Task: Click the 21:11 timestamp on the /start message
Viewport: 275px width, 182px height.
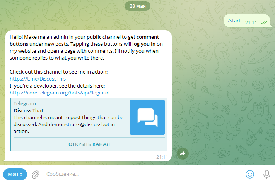Action: tap(251, 22)
